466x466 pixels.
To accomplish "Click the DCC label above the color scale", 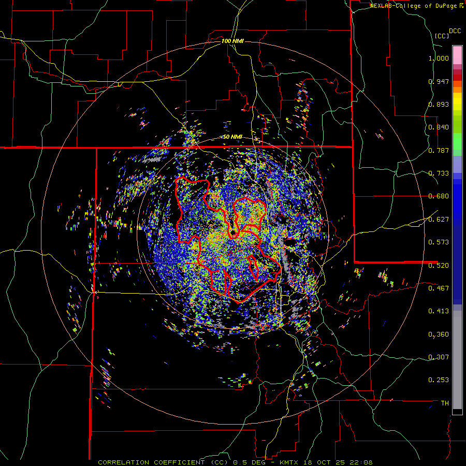I will pos(455,31).
